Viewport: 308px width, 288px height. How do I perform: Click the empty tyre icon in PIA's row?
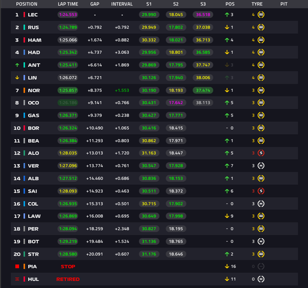(x=261, y=266)
